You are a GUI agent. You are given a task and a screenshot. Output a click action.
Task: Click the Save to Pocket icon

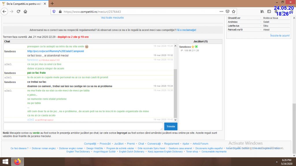tap(227, 12)
